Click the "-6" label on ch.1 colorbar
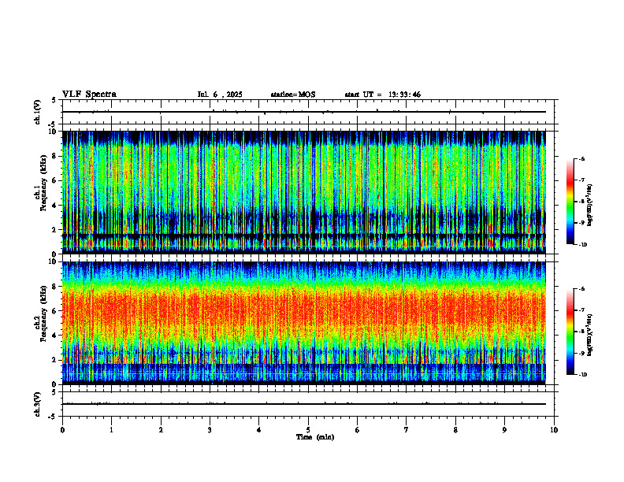This screenshot has height=482, width=624. pos(581,159)
